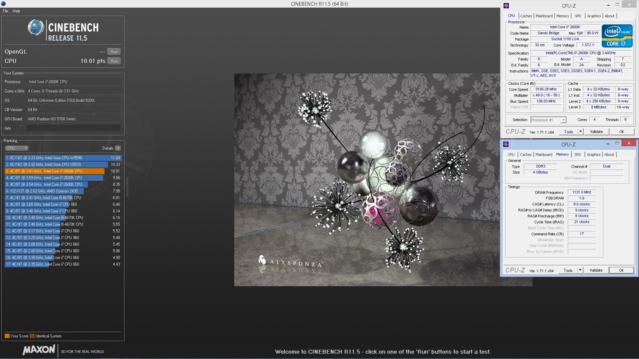
Task: Click Tools button in top CPU-Z window
Action: click(568, 132)
